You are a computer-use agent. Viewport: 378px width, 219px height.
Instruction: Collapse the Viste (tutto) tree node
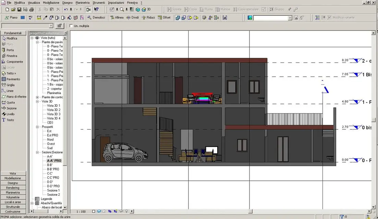point(32,38)
